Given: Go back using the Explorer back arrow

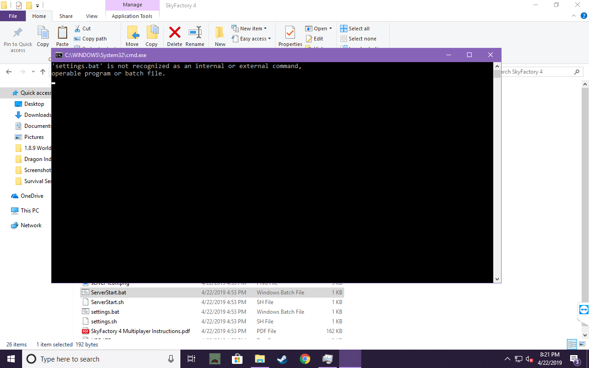Looking at the screenshot, I should point(9,72).
